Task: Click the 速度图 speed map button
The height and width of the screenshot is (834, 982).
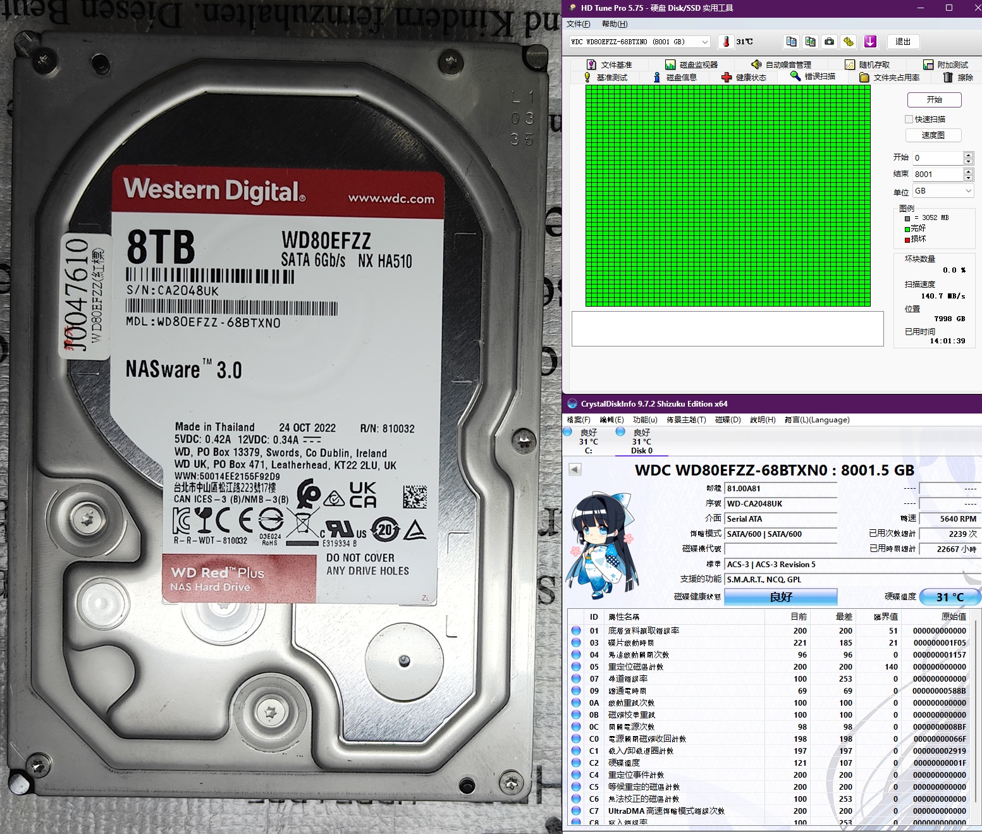Action: 933,135
